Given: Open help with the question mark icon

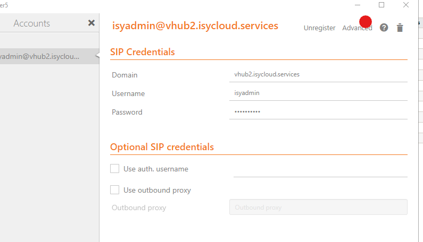Looking at the screenshot, I should (384, 28).
